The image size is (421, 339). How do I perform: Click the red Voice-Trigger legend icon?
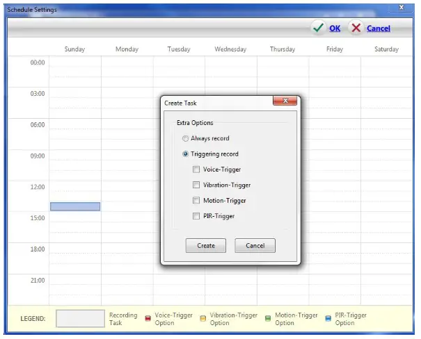coord(148,318)
